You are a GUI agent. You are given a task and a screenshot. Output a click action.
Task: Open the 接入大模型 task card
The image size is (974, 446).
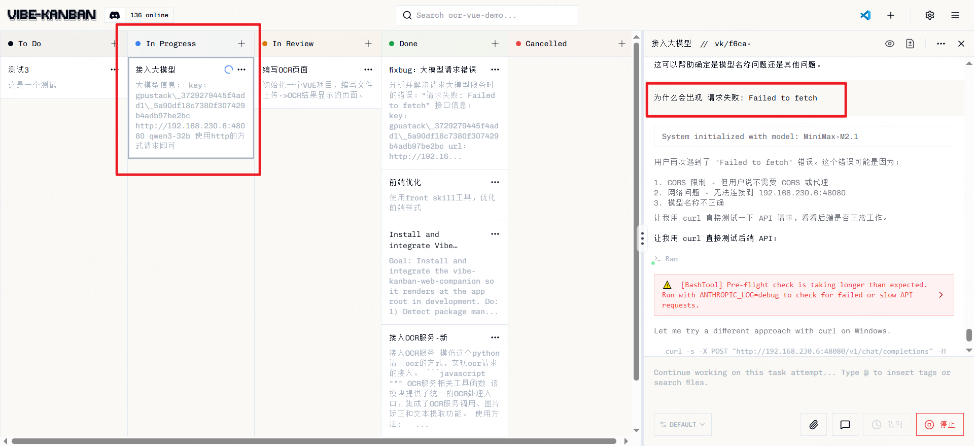pyautogui.click(x=191, y=108)
